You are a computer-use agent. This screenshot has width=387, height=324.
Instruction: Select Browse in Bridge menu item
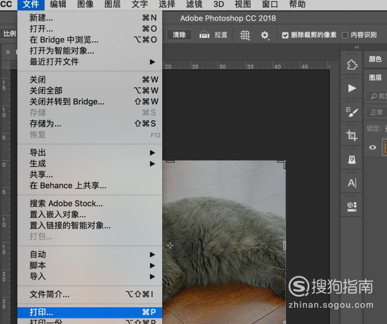coord(90,40)
